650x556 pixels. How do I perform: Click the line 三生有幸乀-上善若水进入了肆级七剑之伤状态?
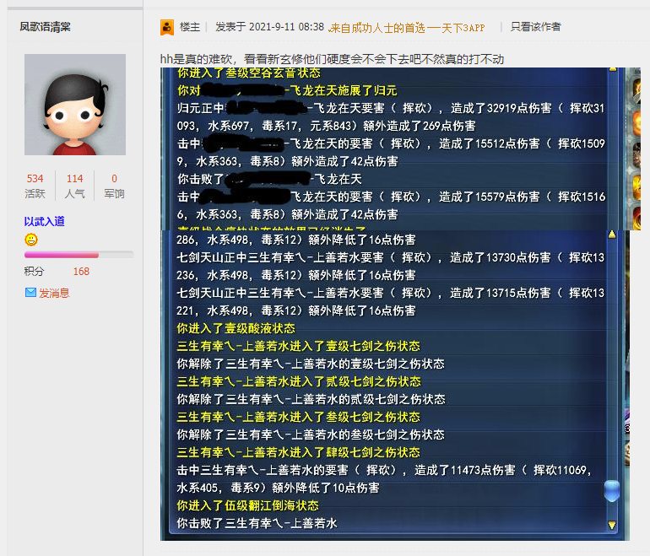[x=299, y=452]
